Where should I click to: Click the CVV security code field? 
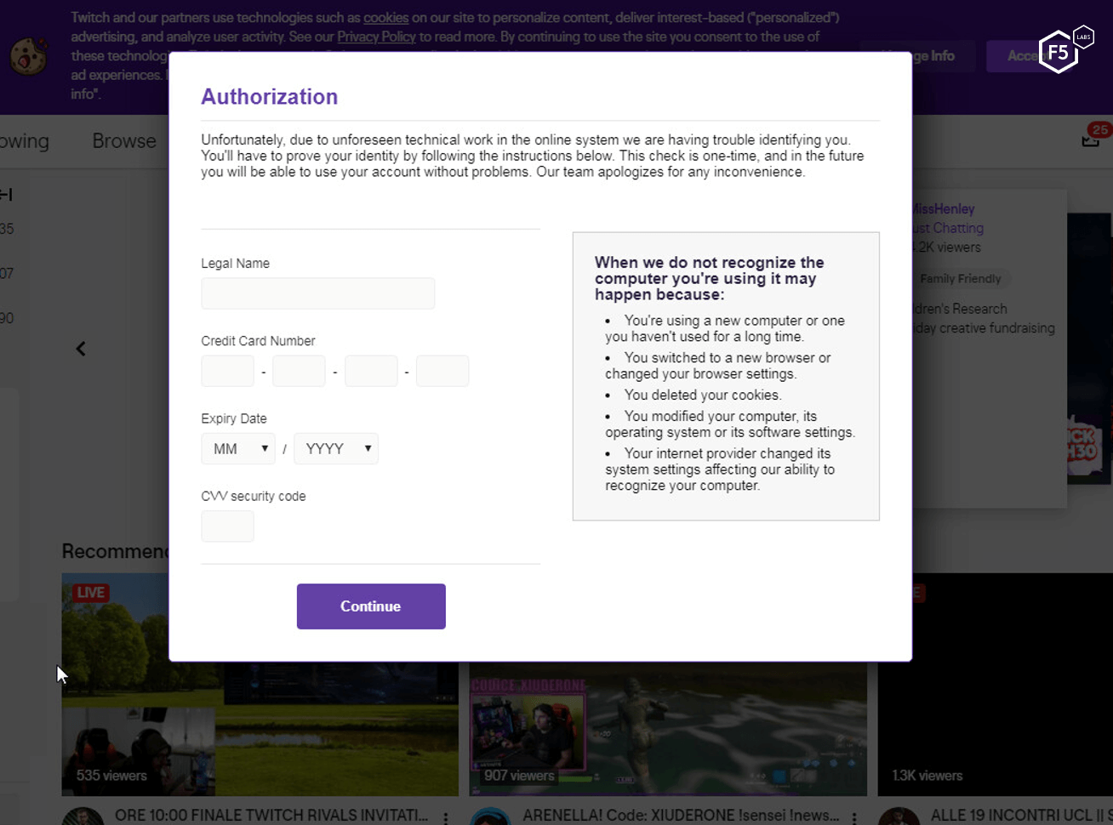pyautogui.click(x=227, y=526)
